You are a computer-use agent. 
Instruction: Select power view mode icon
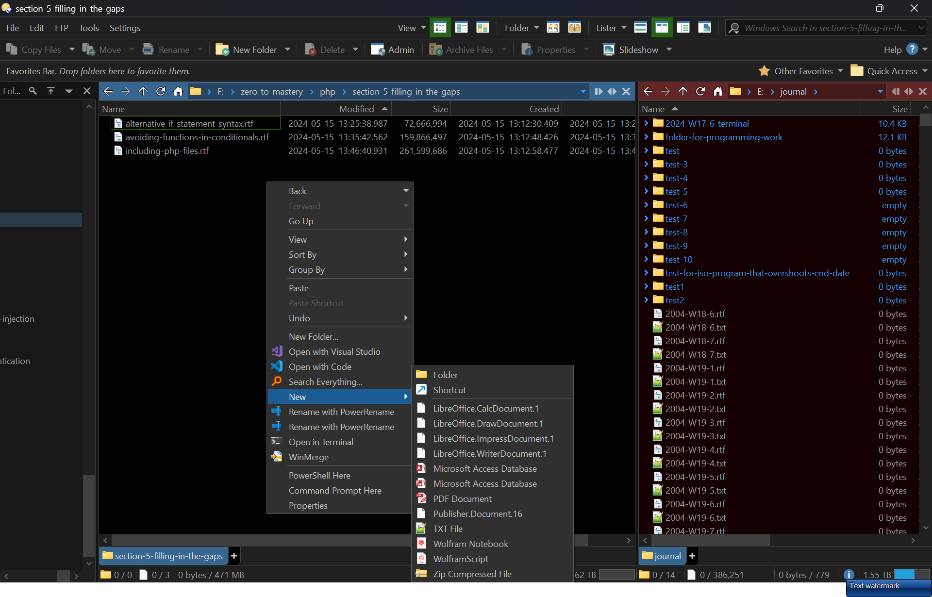[462, 28]
